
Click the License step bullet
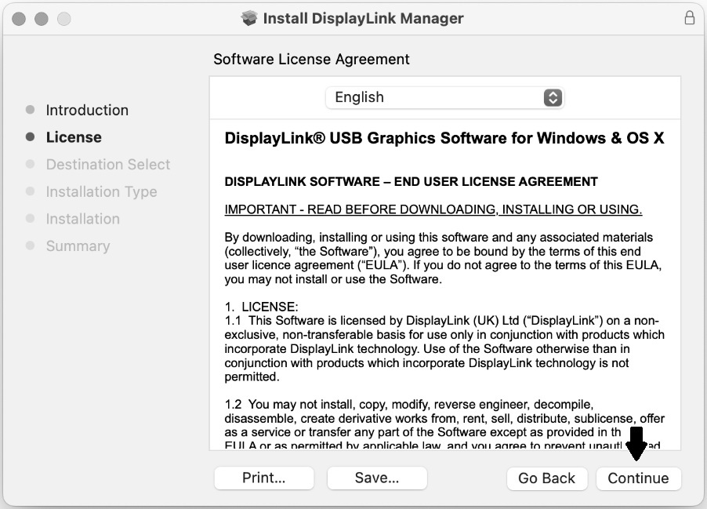click(x=31, y=136)
